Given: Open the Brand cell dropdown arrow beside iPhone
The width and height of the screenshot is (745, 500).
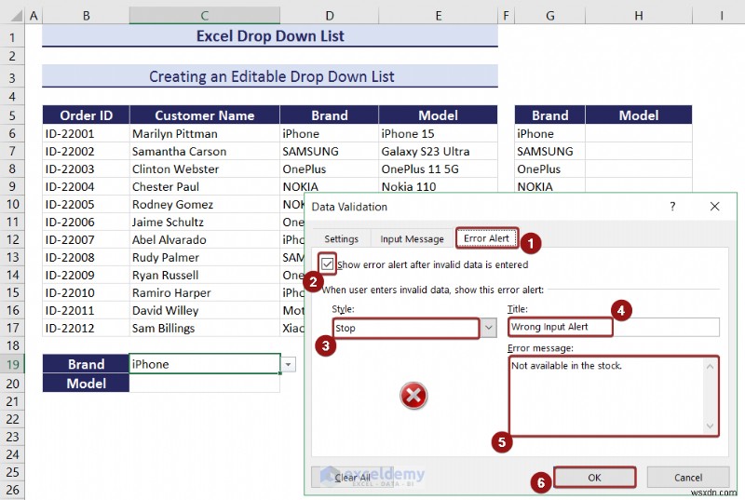Looking at the screenshot, I should 288,364.
